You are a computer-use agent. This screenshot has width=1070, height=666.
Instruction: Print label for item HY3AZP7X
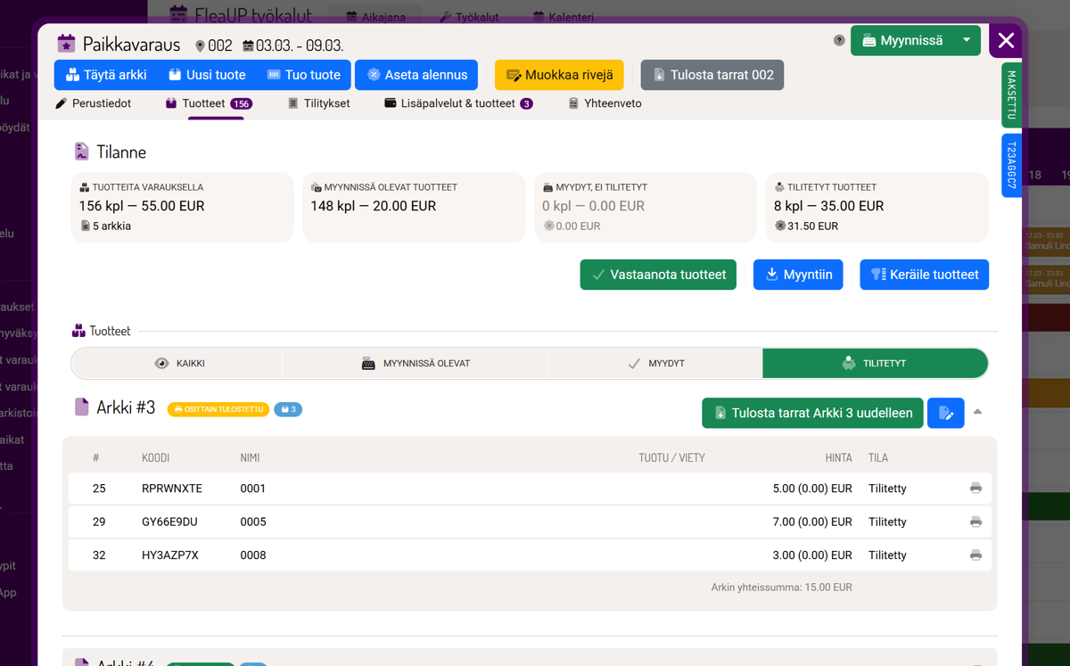(975, 555)
